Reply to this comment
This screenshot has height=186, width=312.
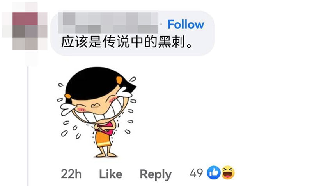coord(156,174)
